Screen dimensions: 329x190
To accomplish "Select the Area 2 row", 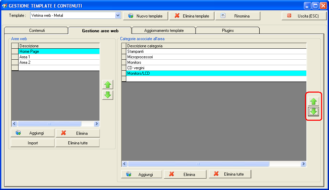I will (59, 62).
